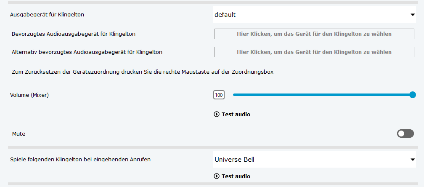Click the middle of the volume slider track
424x187 pixels.
coord(323,95)
